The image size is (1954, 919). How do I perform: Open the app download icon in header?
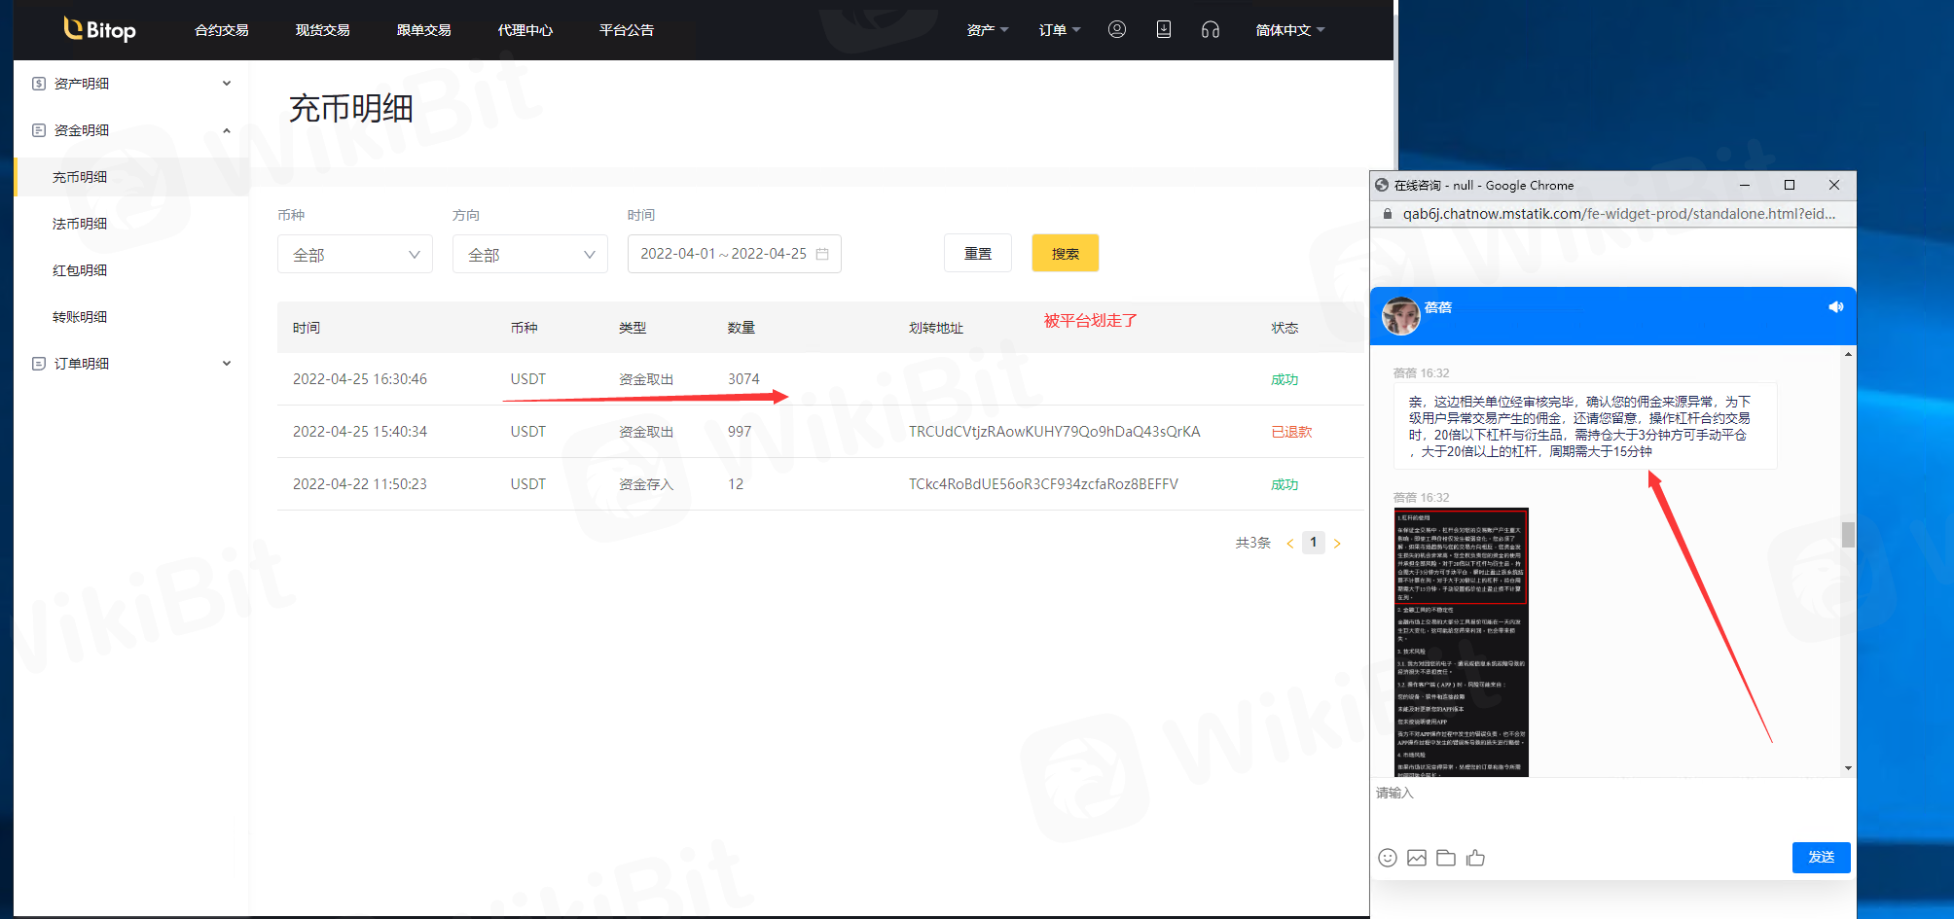1163,29
